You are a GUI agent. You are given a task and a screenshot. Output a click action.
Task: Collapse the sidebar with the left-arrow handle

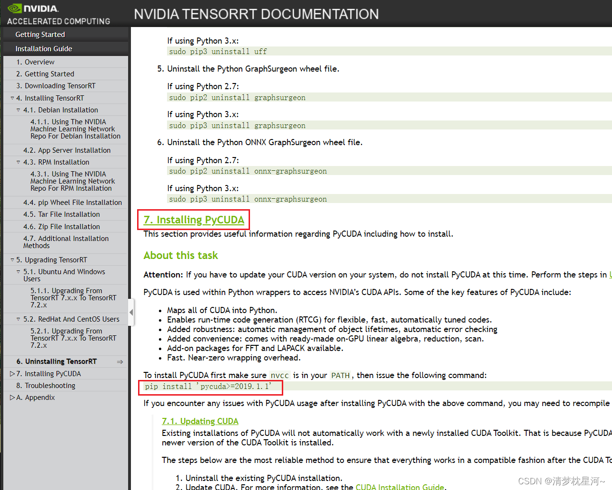coord(131,313)
